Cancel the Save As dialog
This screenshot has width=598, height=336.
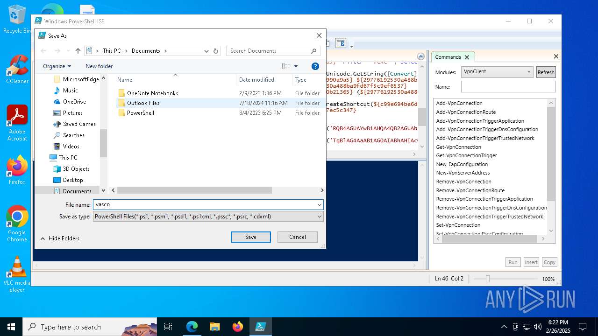pos(298,237)
